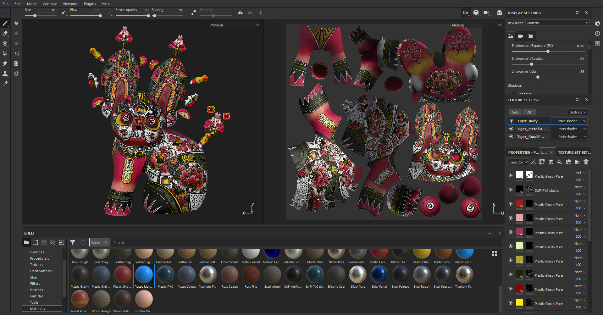This screenshot has height=315, width=603.
Task: Open the 2D viewport Material dropdown
Action: [476, 25]
